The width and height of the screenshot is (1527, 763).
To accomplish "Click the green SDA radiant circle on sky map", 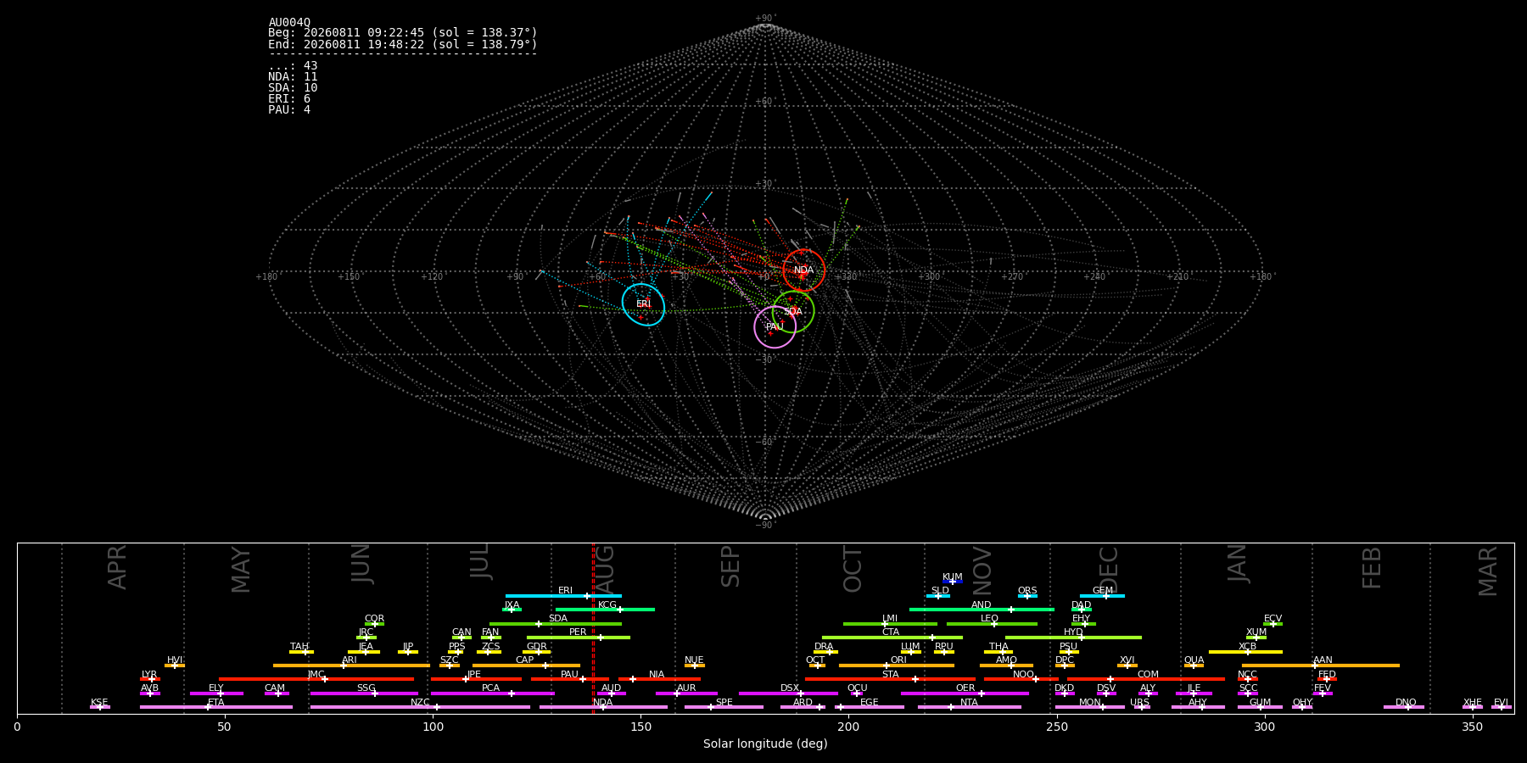I will tap(793, 311).
